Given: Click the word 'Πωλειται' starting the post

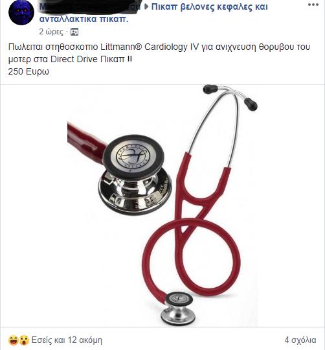Looking at the screenshot, I should (x=25, y=47).
